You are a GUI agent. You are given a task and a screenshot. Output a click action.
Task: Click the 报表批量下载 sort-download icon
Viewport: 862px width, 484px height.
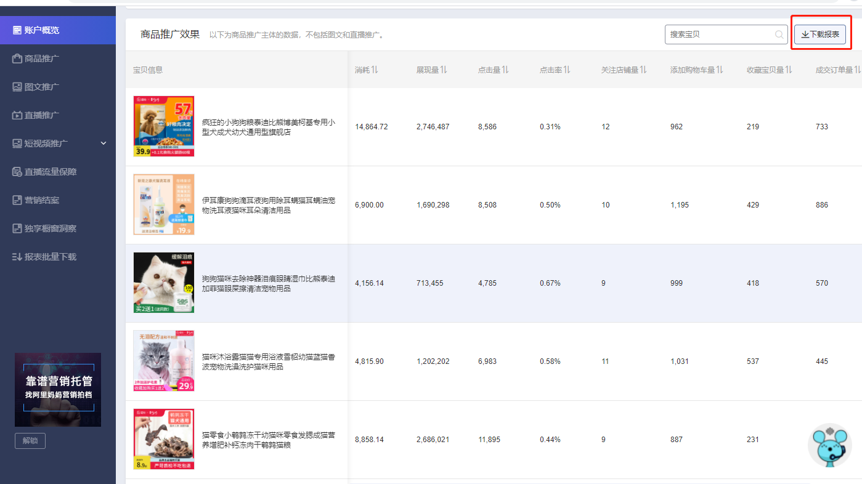(17, 257)
